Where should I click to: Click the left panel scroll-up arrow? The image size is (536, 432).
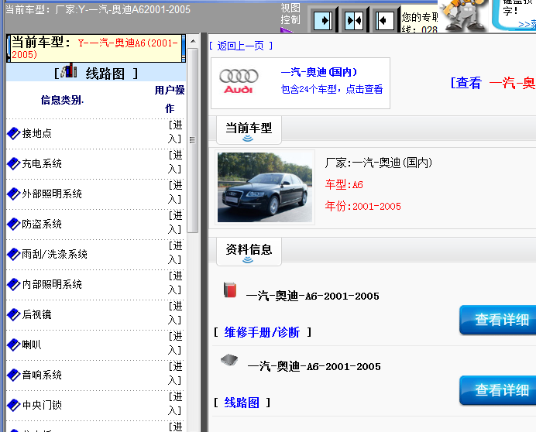(x=193, y=41)
